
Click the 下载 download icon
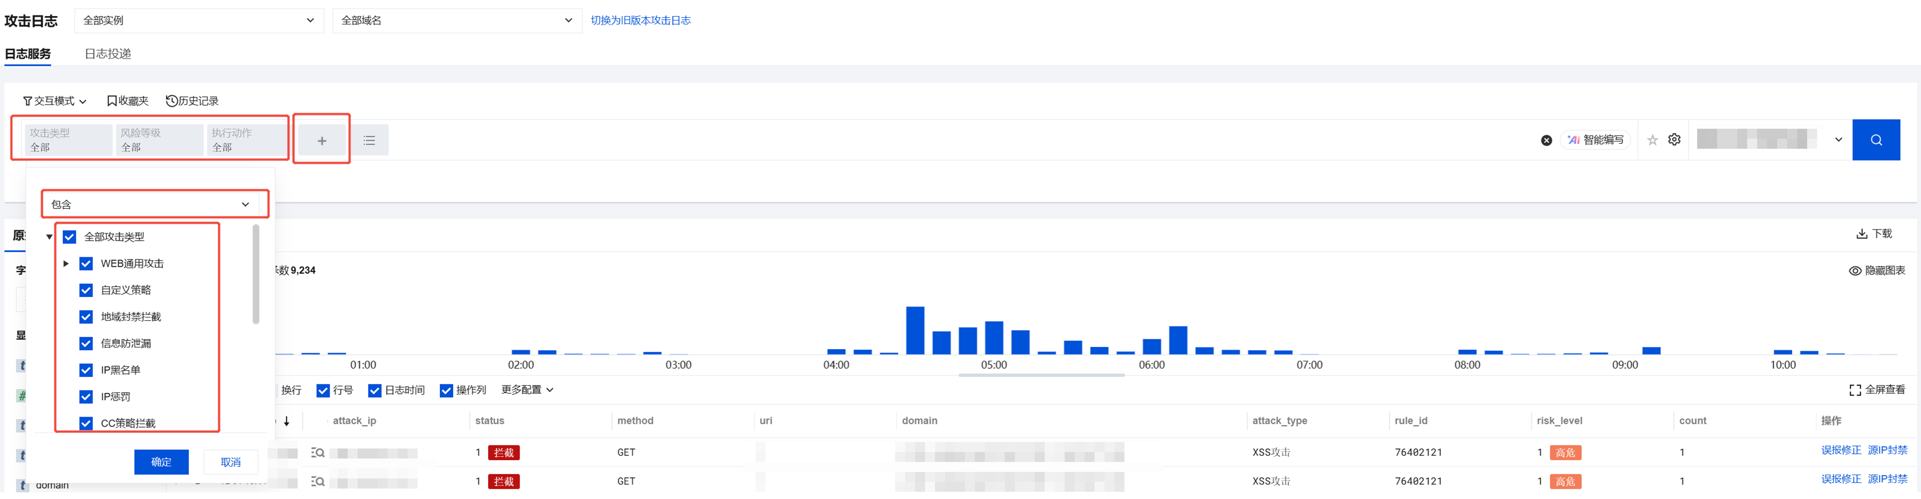pyautogui.click(x=1861, y=234)
